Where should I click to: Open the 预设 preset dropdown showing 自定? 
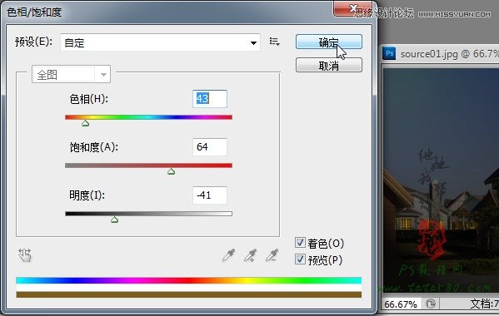tap(160, 42)
